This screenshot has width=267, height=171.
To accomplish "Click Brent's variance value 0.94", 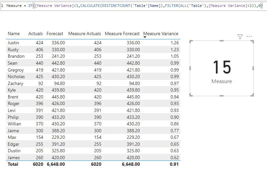I will 175,97.
